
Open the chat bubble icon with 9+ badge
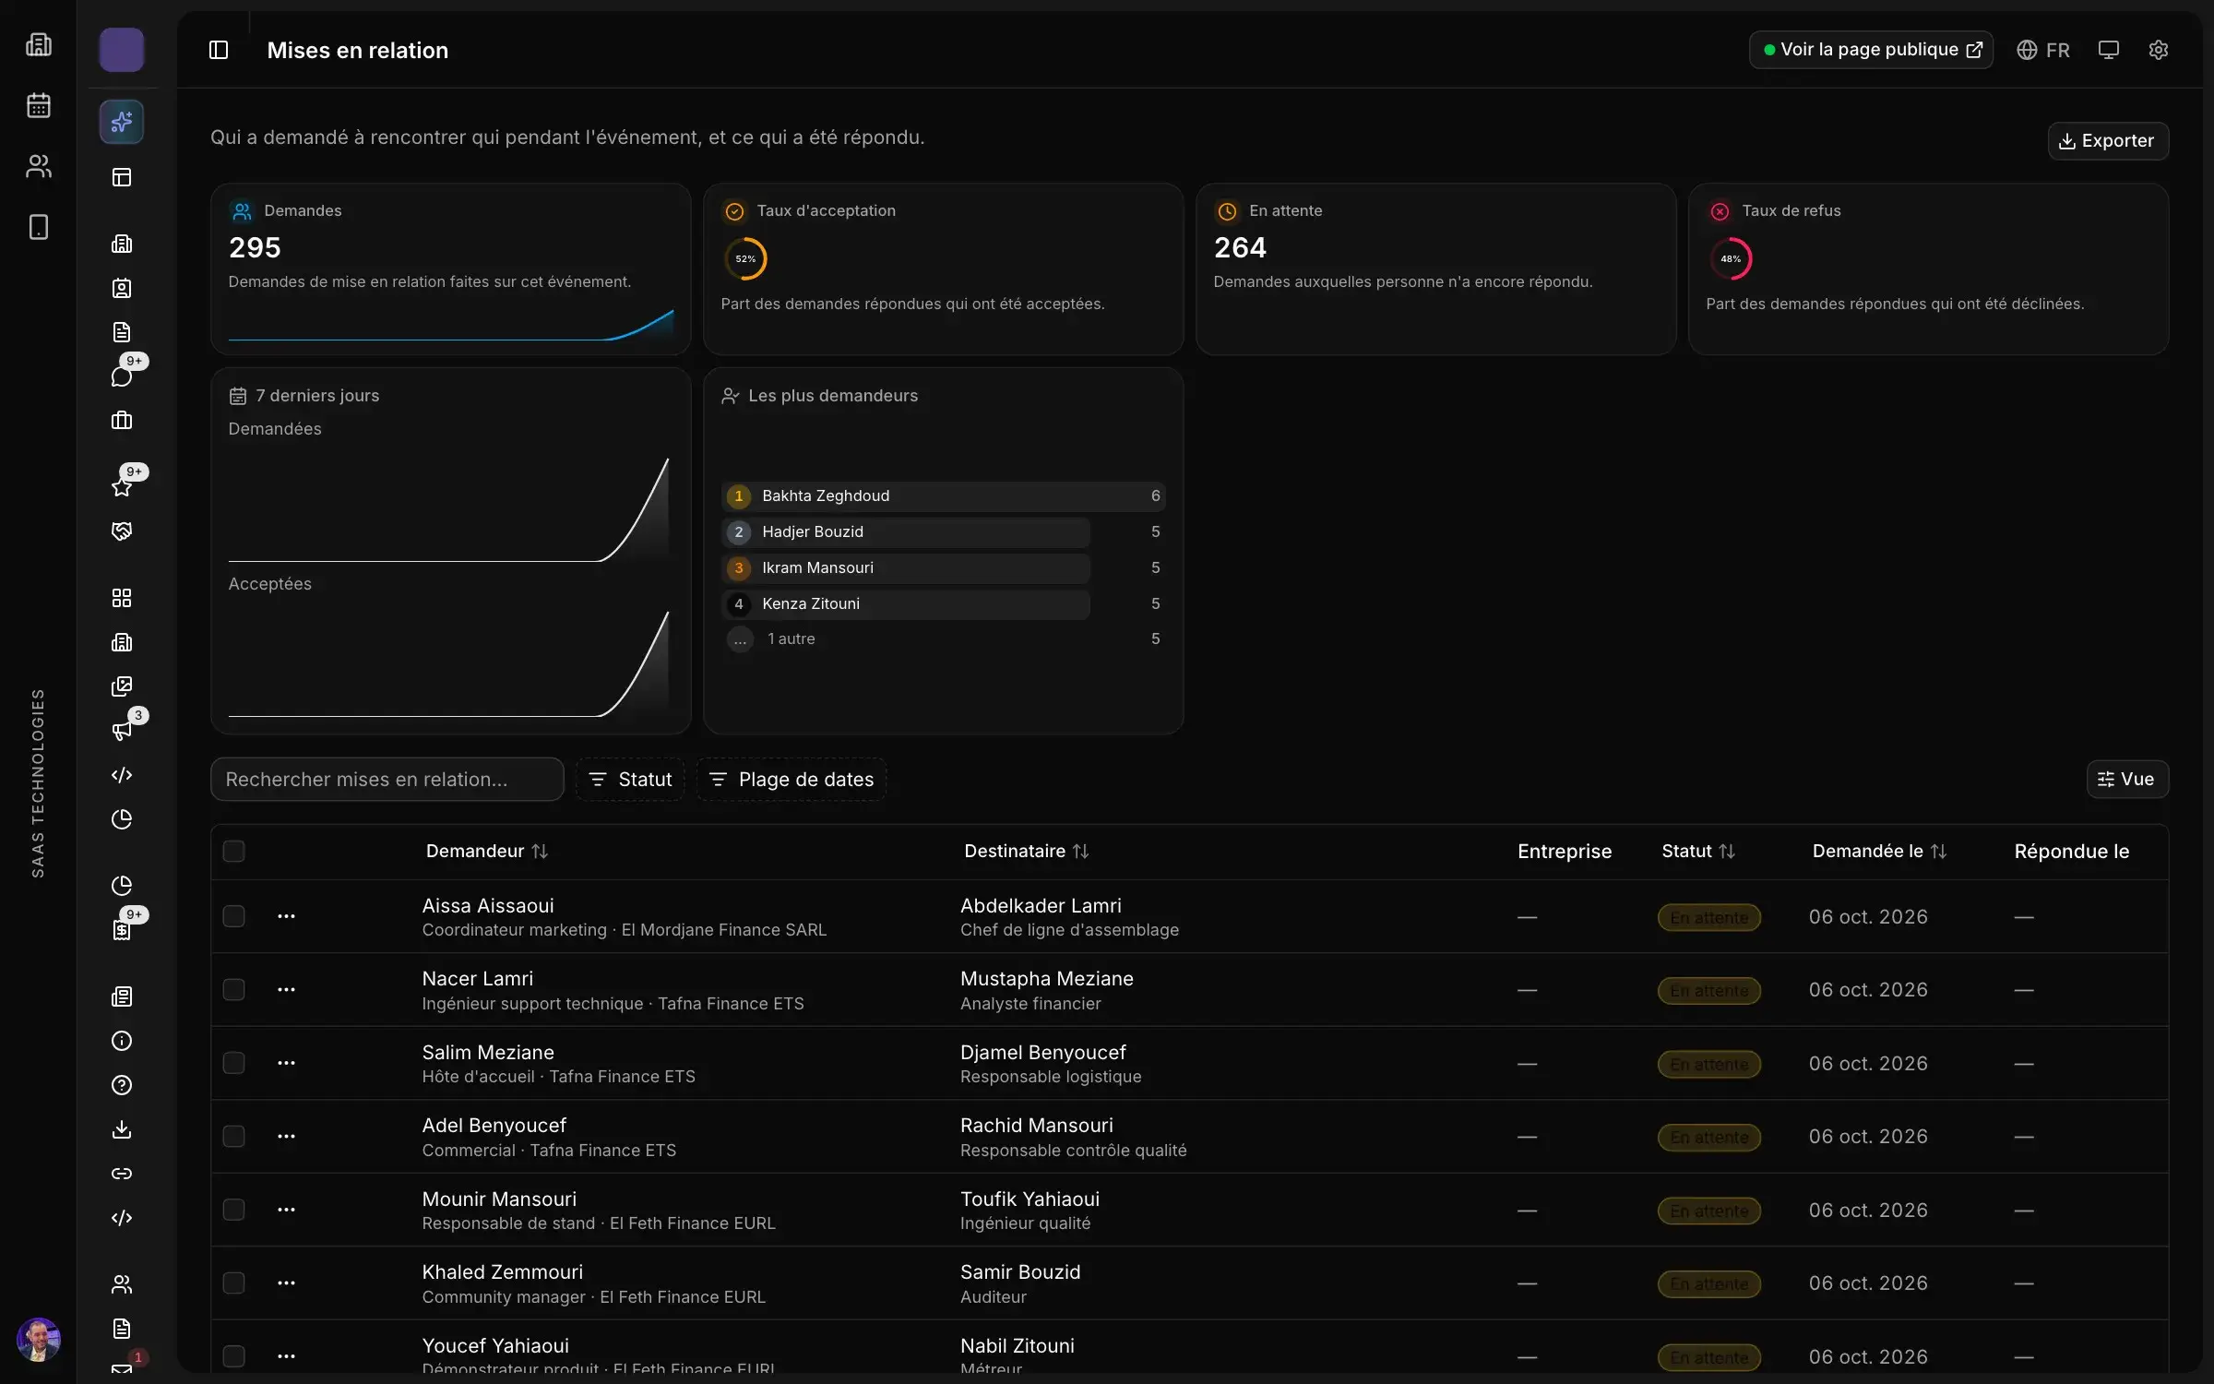coord(122,376)
